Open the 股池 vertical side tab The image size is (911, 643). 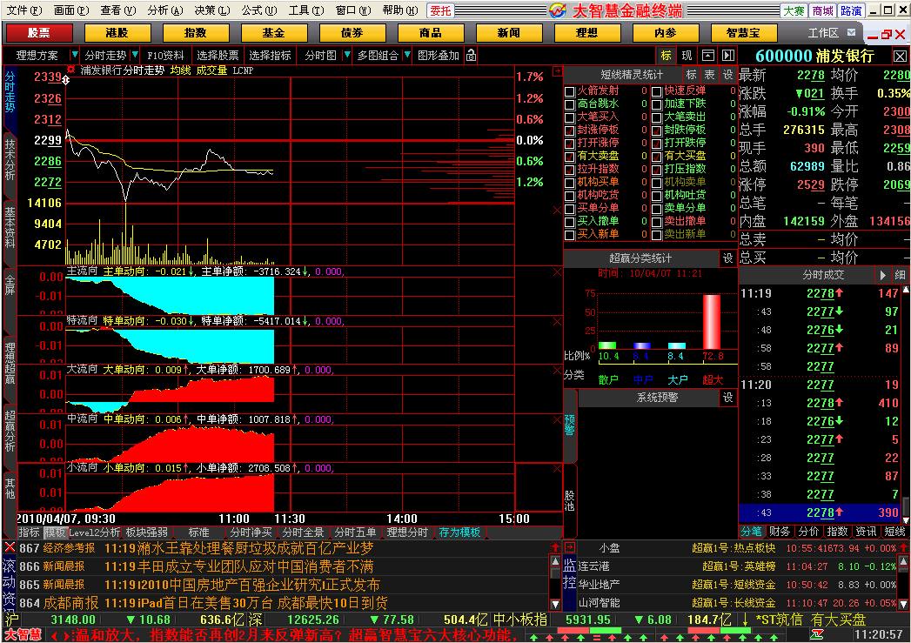tap(569, 500)
